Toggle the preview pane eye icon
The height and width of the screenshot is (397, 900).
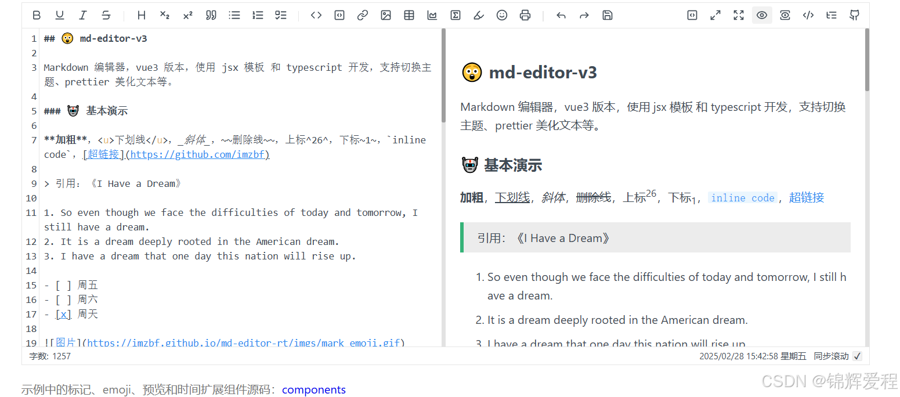click(x=762, y=16)
